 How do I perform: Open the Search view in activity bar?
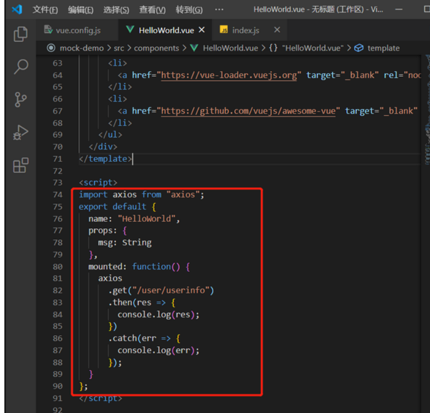pos(21,67)
